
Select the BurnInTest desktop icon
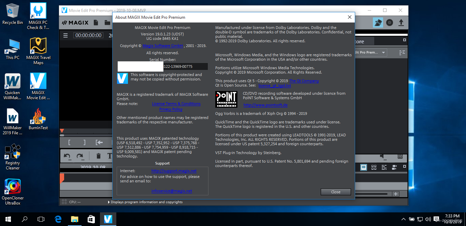tap(38, 119)
